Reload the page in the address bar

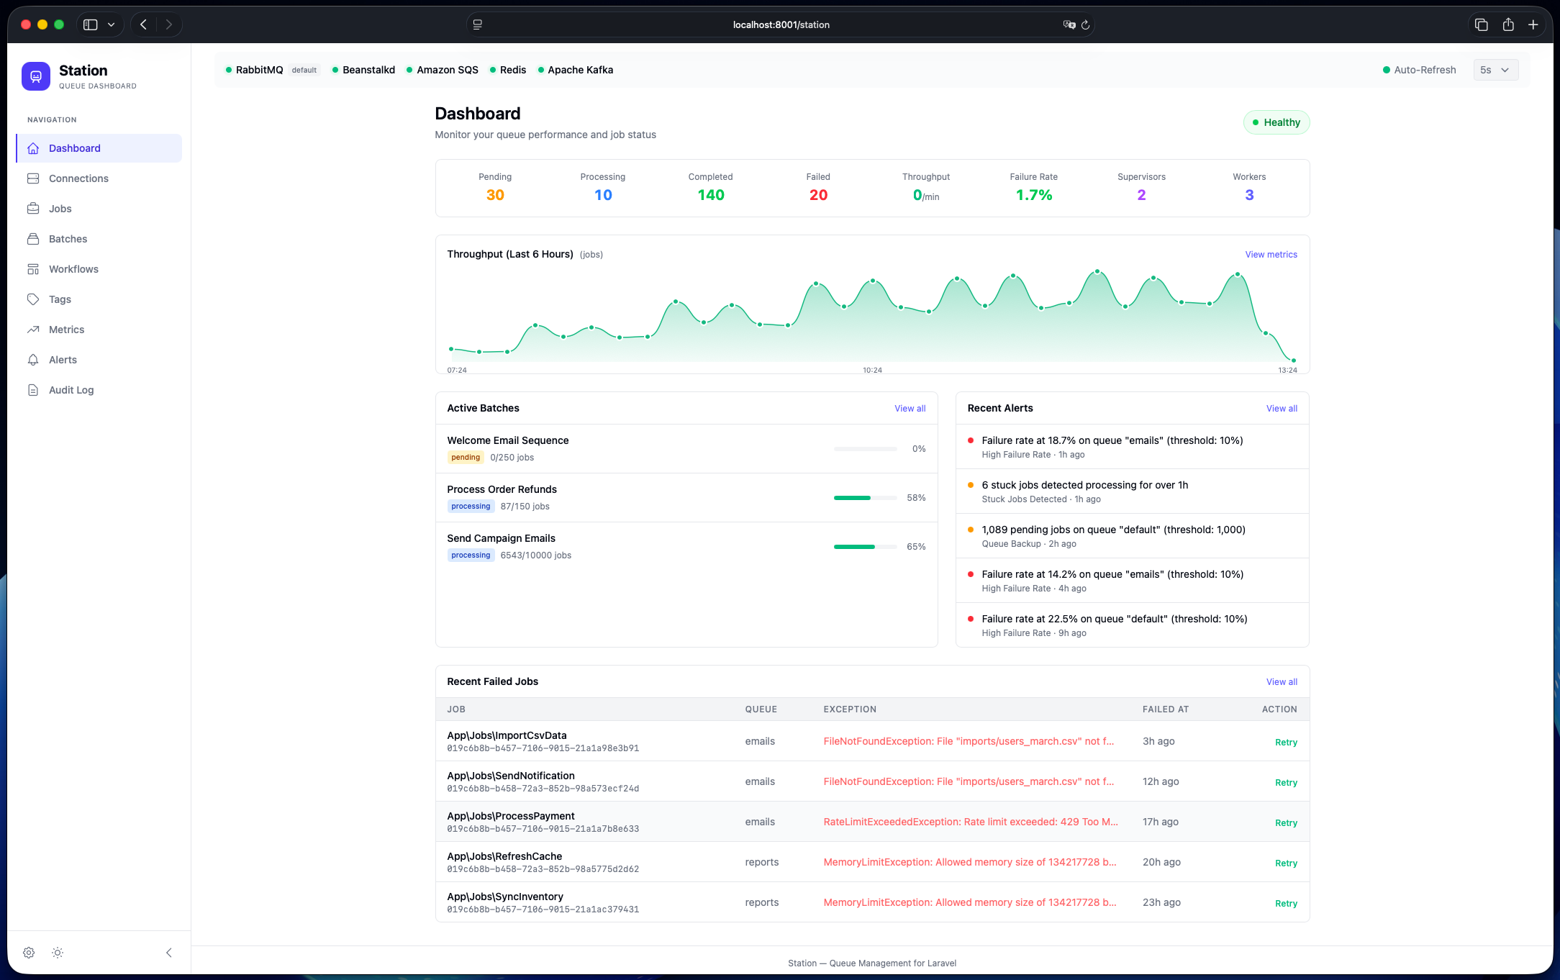1085,24
